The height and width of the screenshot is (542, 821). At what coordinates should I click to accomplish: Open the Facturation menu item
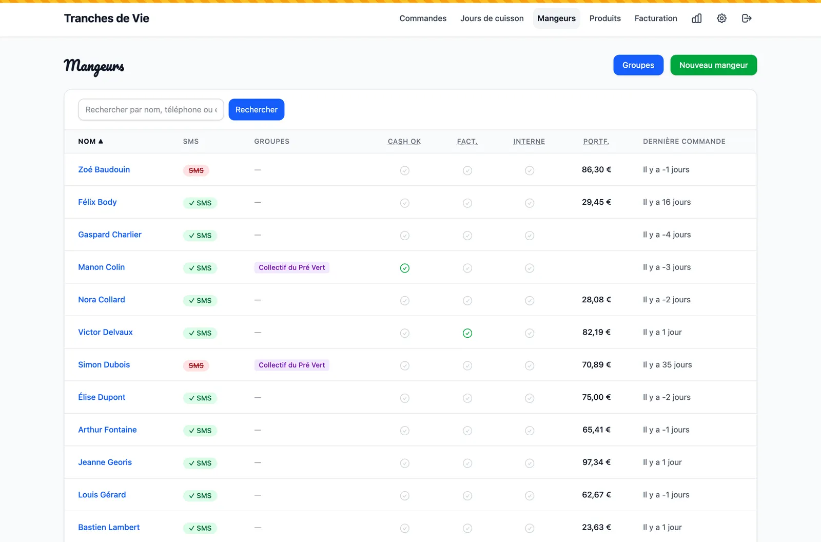point(656,18)
